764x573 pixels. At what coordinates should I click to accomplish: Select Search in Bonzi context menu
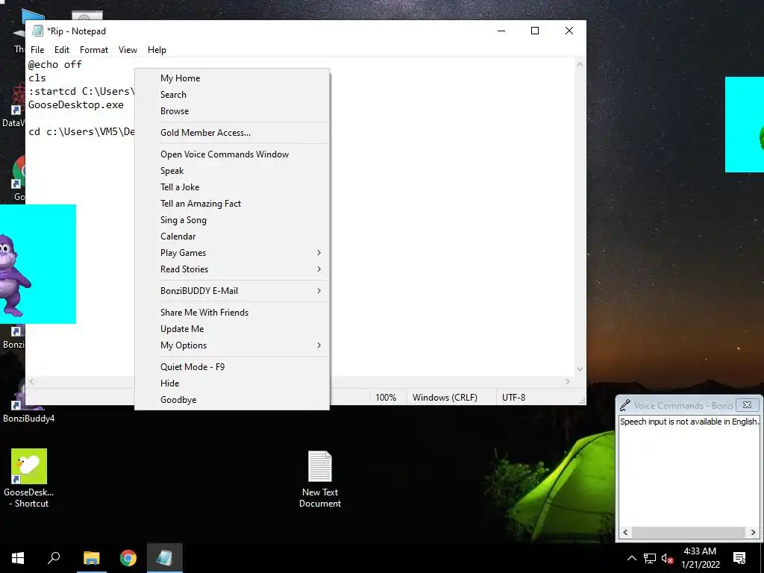point(232,95)
